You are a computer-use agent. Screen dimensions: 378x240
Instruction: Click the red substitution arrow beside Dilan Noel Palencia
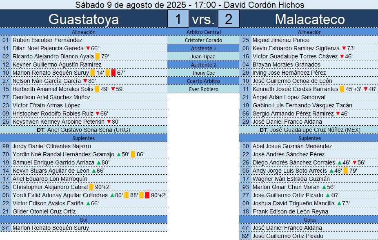tap(88, 48)
